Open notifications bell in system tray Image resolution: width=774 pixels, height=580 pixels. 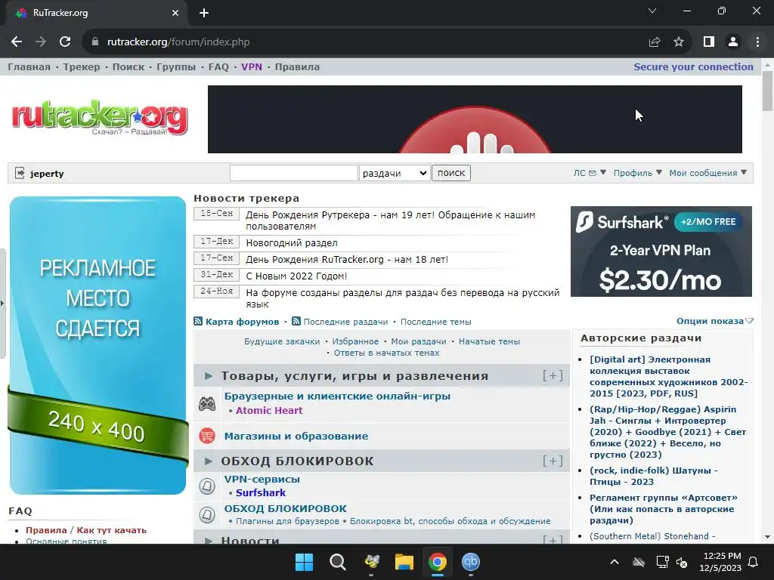tap(753, 562)
